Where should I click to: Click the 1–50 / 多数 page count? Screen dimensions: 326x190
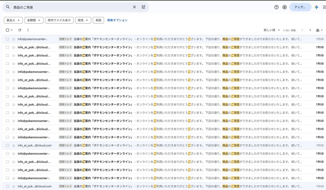coord(289,30)
